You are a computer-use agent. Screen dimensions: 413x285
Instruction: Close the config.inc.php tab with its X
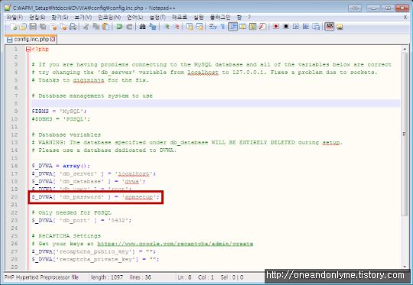coord(53,39)
